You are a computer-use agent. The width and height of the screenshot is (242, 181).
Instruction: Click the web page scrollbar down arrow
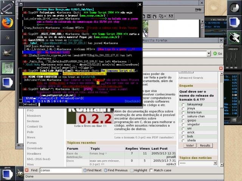(x=222, y=164)
